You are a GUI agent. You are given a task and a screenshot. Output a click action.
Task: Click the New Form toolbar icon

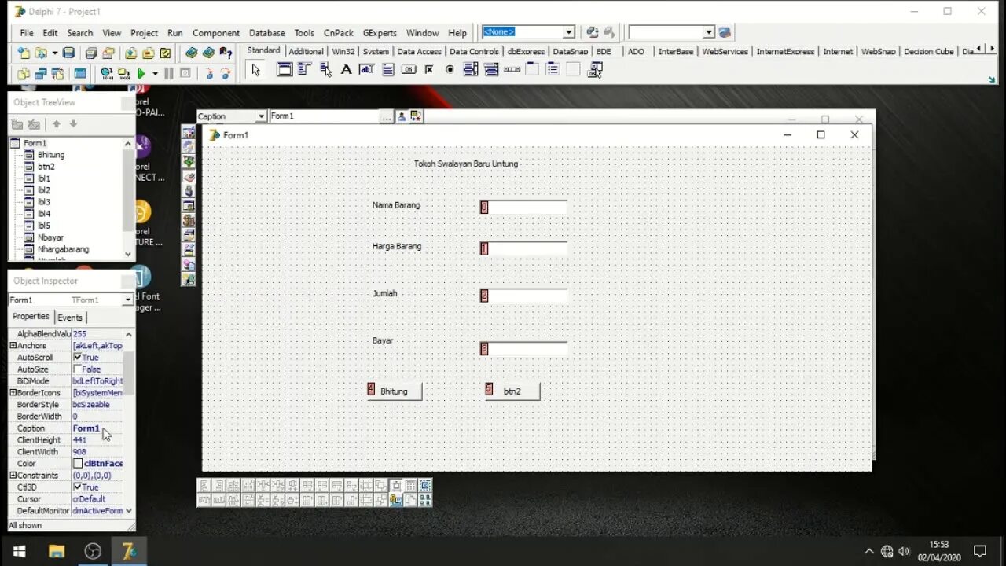[80, 73]
